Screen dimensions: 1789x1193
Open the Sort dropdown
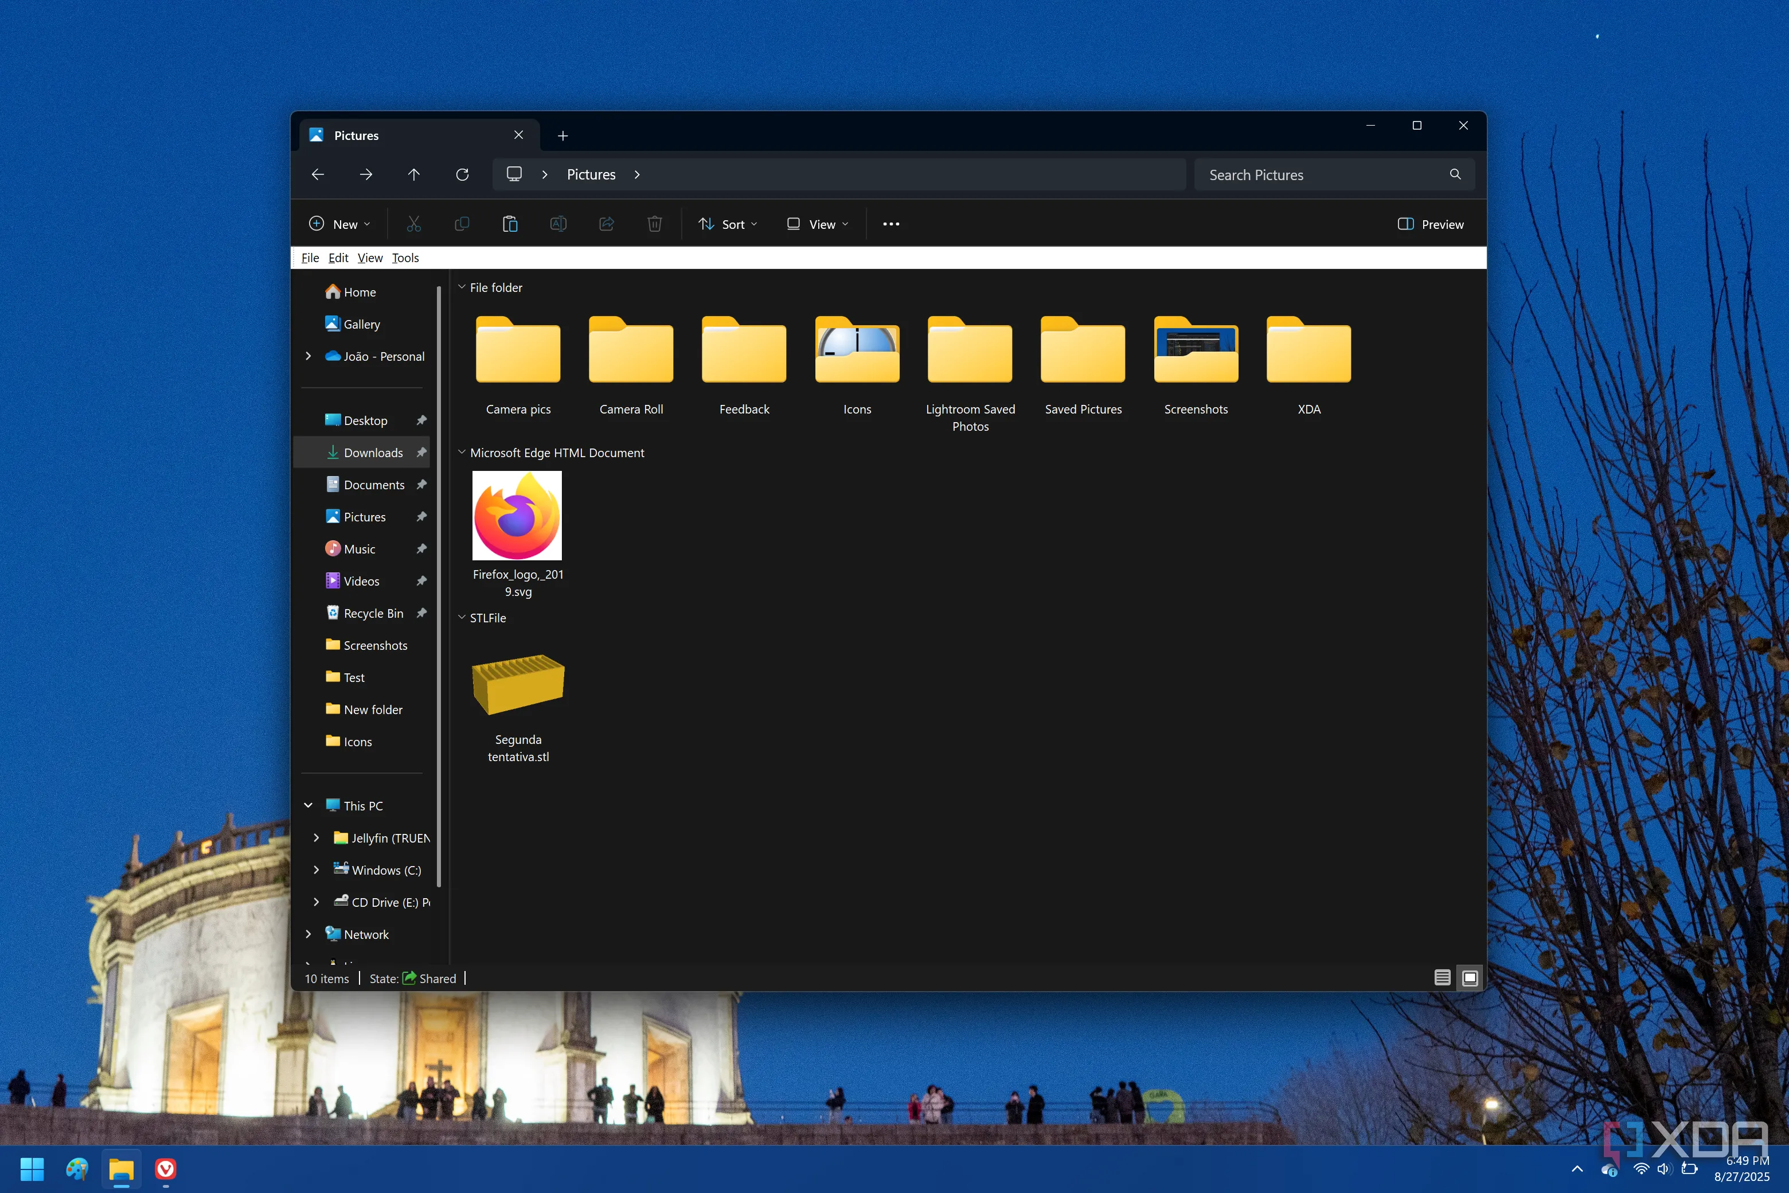pos(728,224)
